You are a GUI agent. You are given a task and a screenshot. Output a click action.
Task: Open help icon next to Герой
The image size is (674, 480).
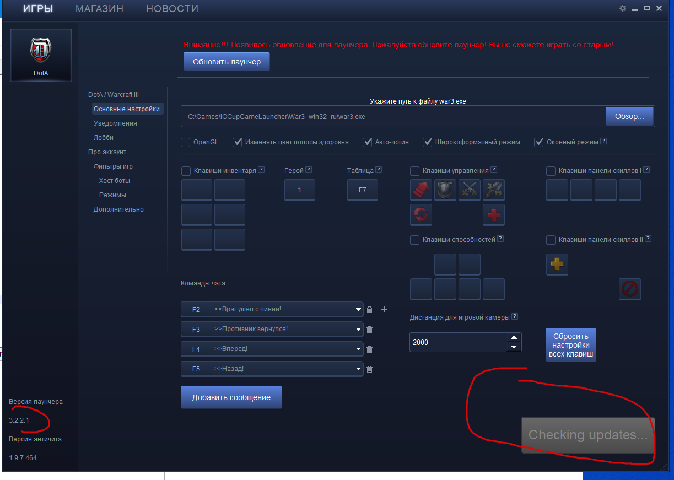click(x=309, y=170)
